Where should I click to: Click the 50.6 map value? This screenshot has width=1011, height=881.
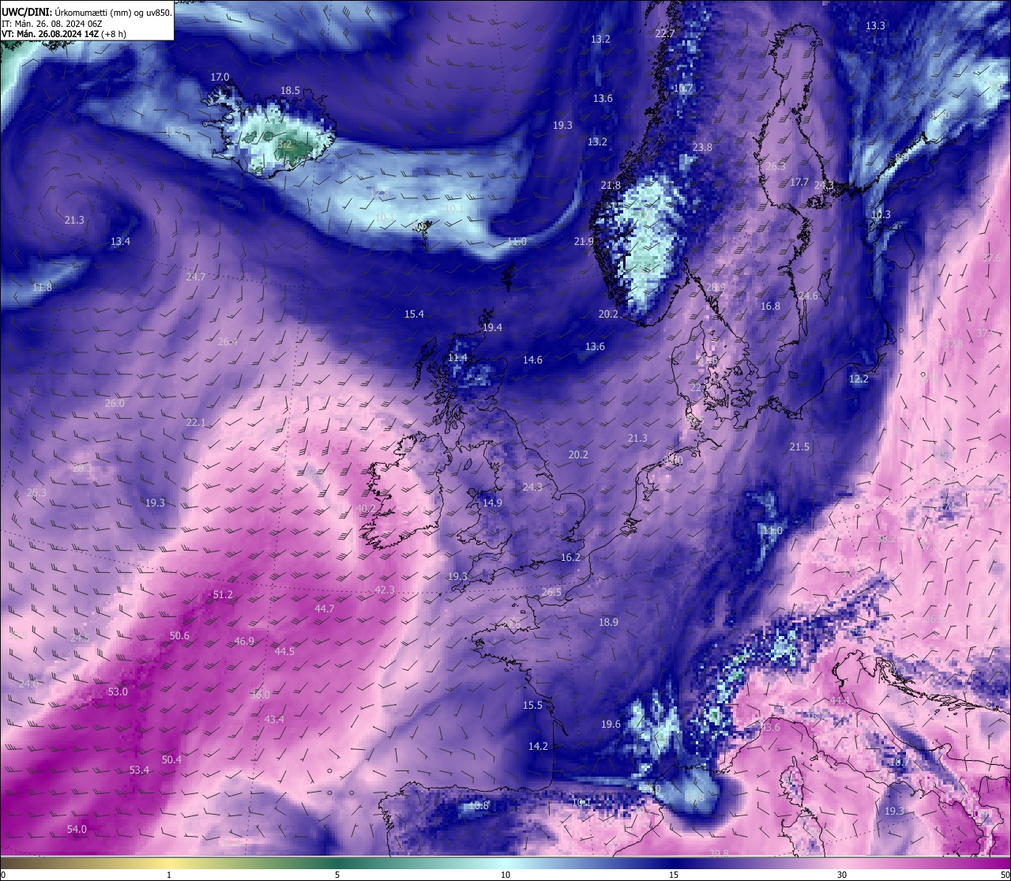(179, 635)
